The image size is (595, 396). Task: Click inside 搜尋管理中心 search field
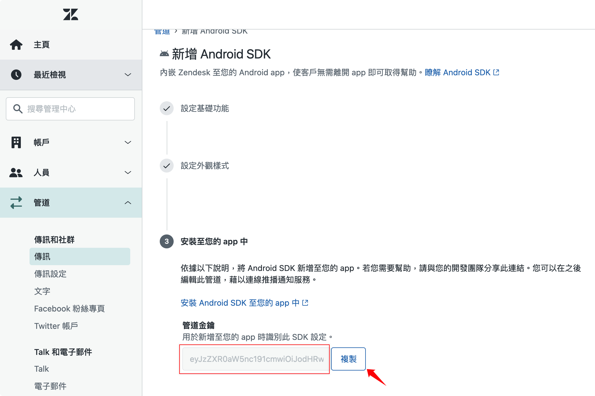click(x=78, y=109)
